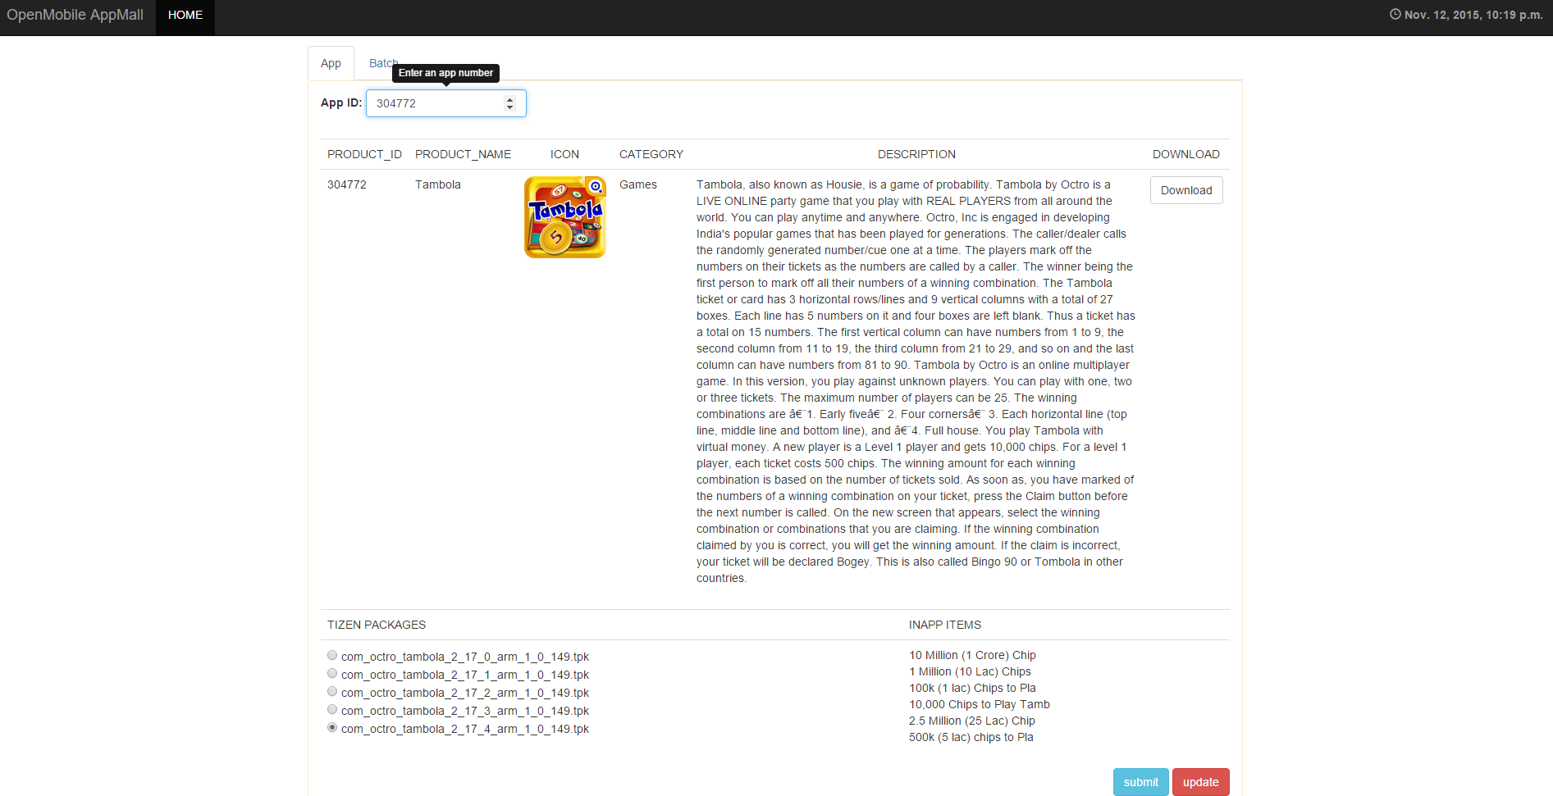Select the com_octro_tambola_2_17_4 package radio

[x=332, y=728]
